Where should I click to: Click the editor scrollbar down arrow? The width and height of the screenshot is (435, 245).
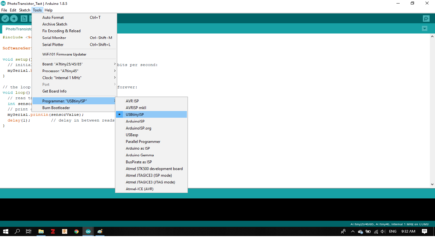(x=432, y=184)
